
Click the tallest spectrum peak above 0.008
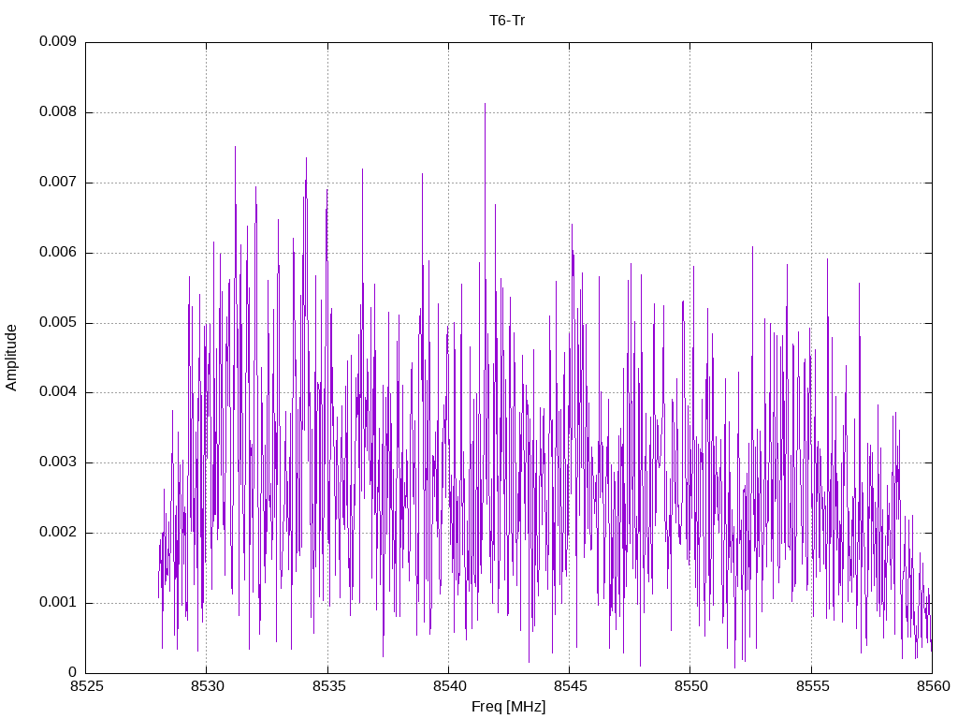486,109
